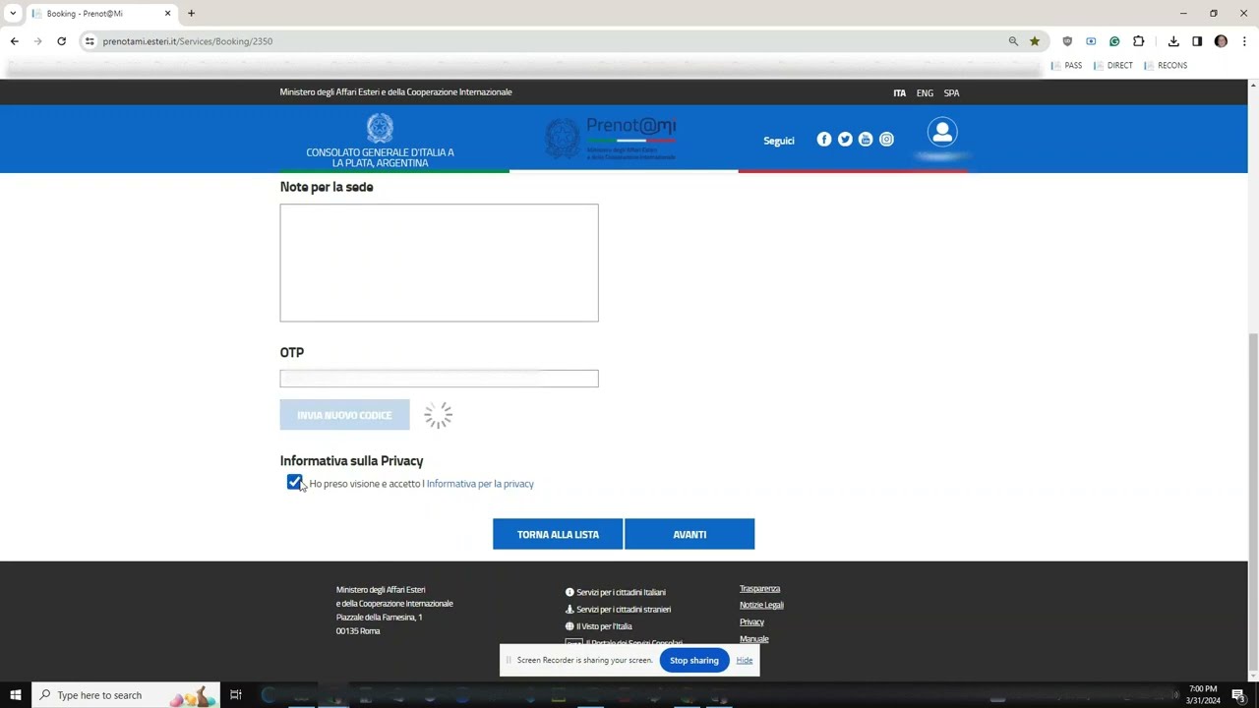Switch language to ENG
1259x708 pixels.
click(925, 93)
